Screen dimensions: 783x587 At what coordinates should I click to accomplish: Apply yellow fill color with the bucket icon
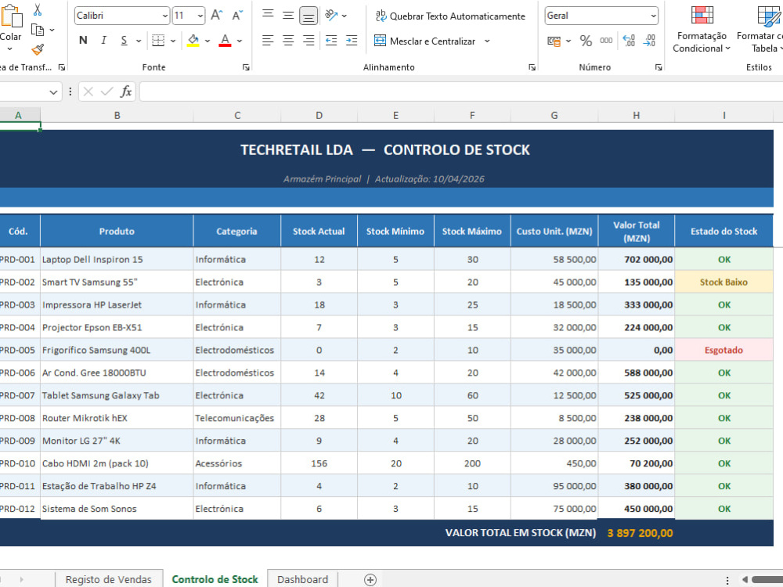(193, 41)
